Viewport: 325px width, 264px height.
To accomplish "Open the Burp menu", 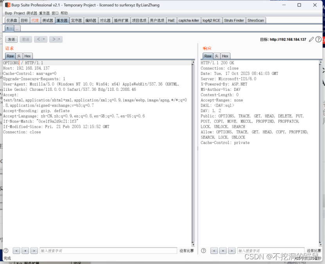I will [8, 13].
